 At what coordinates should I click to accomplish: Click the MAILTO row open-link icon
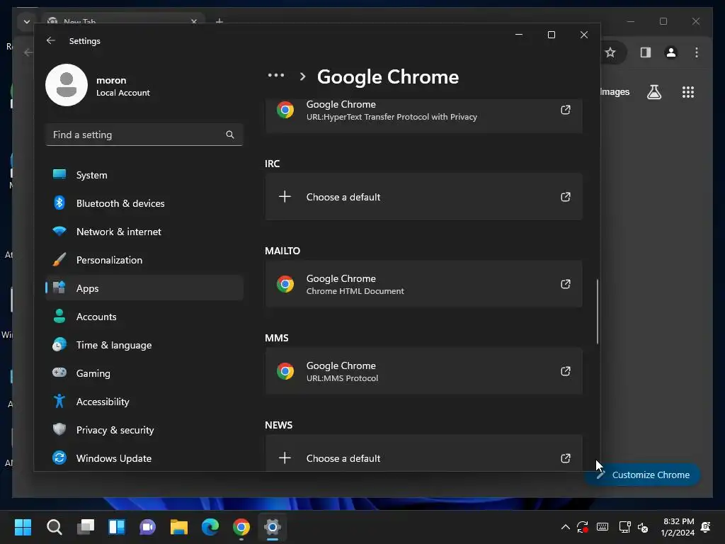point(566,284)
